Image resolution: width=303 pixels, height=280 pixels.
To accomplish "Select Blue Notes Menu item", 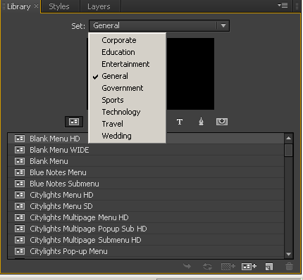I will point(146,172).
